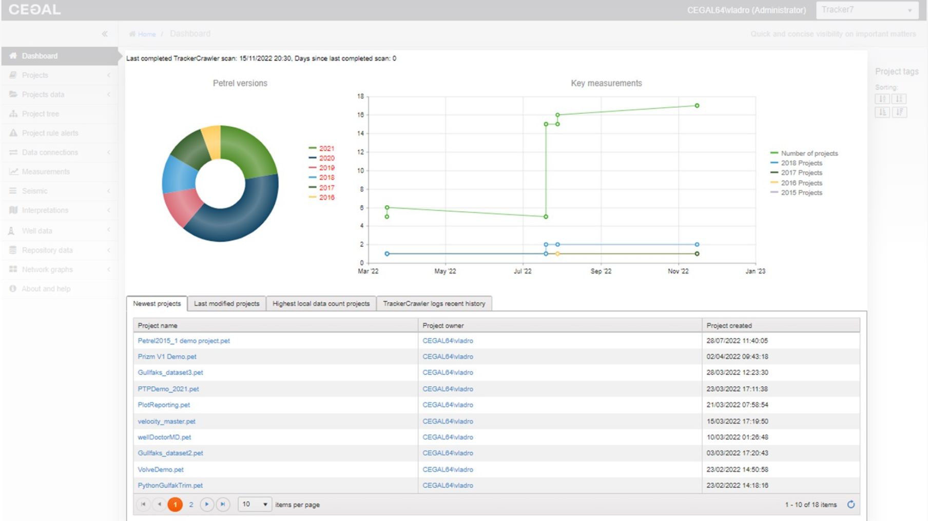Click the Measurements chart icon
This screenshot has width=928, height=521.
[x=13, y=172]
